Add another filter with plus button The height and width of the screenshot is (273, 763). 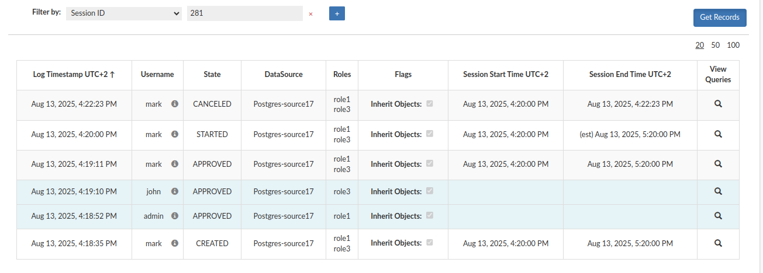point(337,13)
